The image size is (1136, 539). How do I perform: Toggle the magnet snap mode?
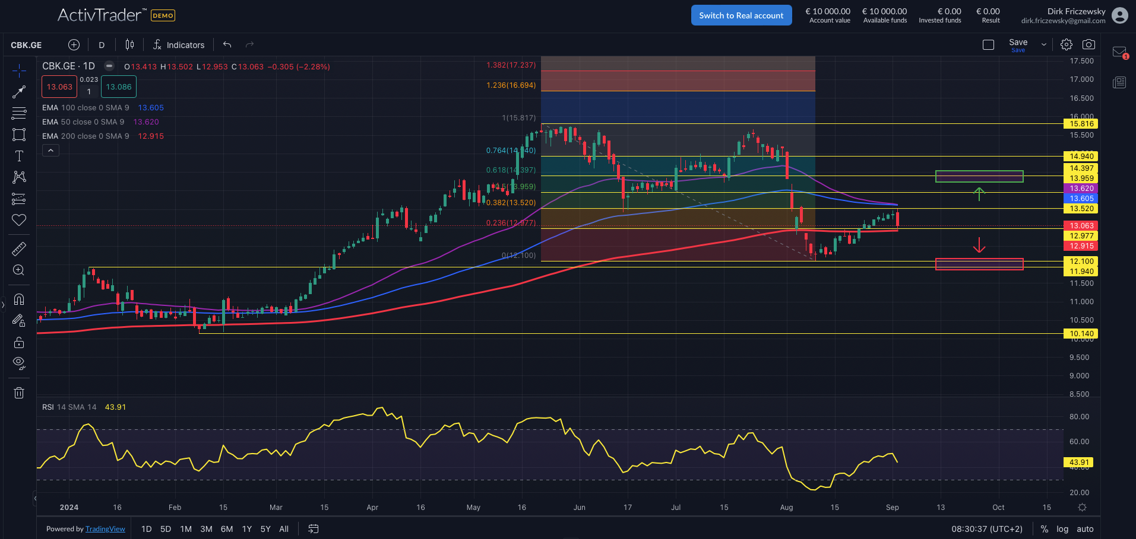pyautogui.click(x=19, y=299)
